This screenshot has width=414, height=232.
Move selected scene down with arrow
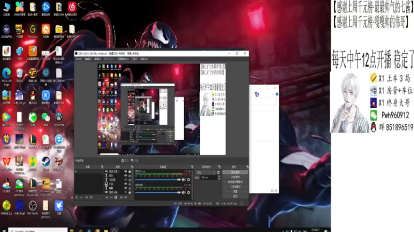click(91, 197)
